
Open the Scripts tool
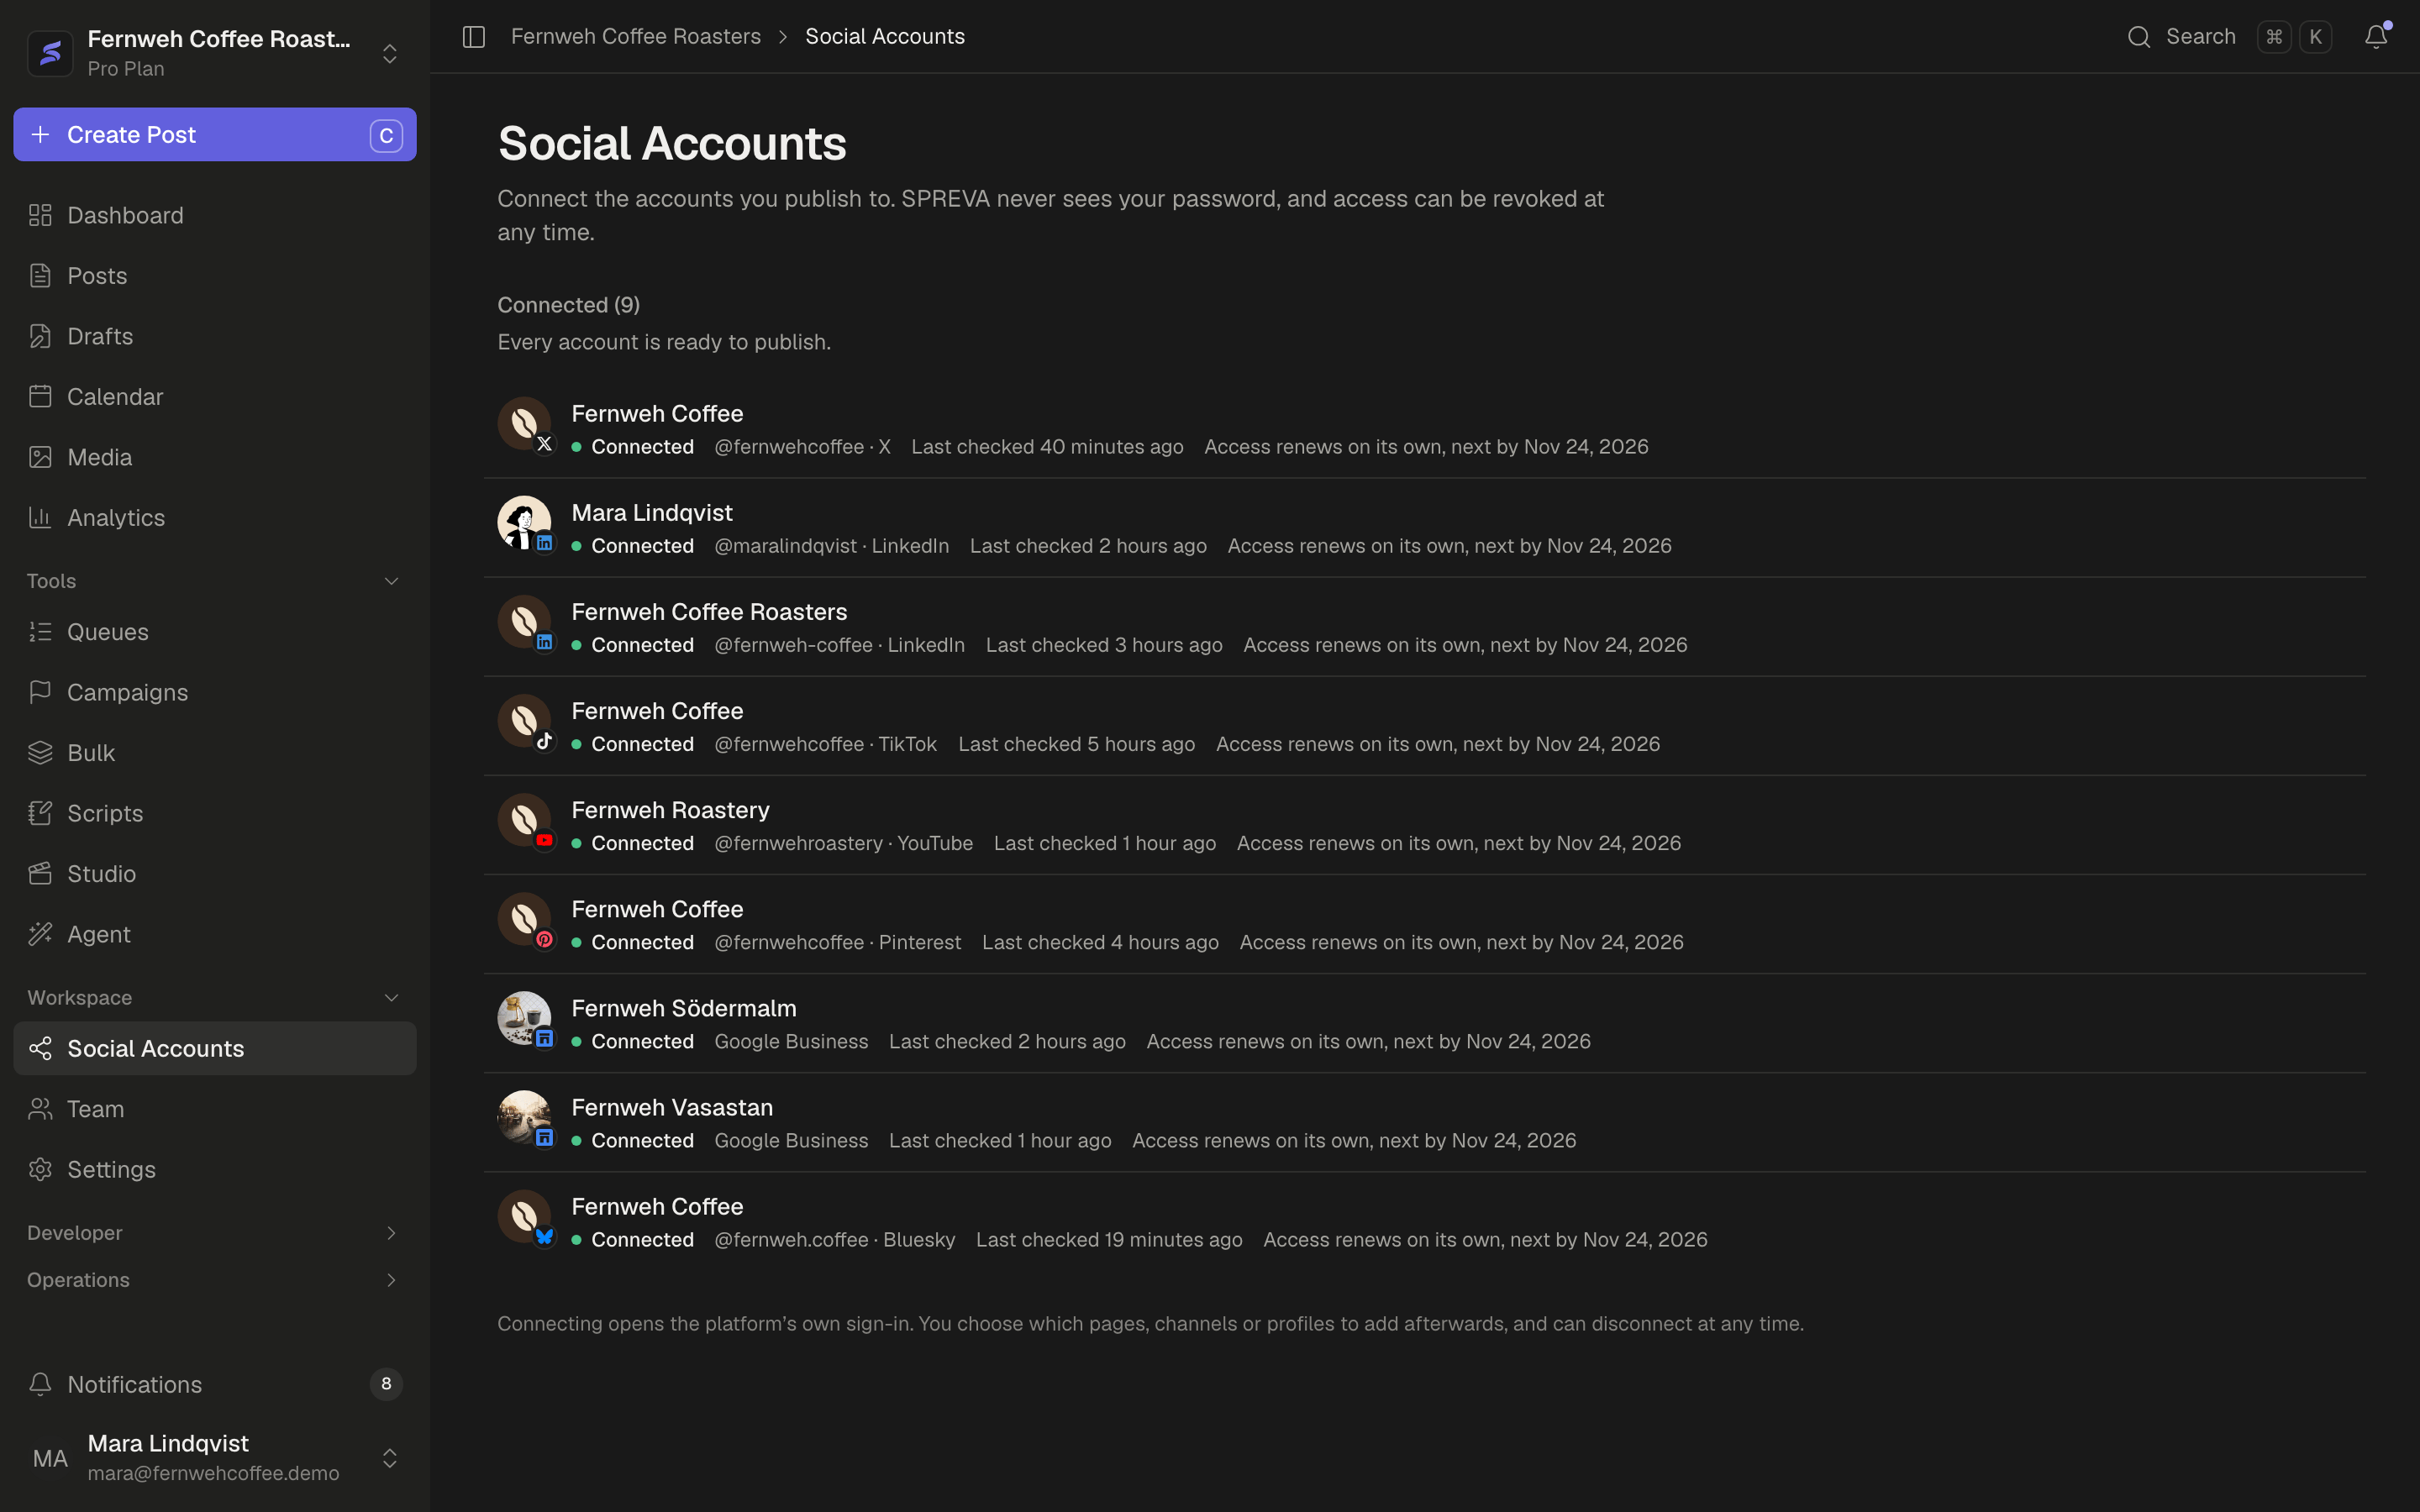click(x=214, y=813)
